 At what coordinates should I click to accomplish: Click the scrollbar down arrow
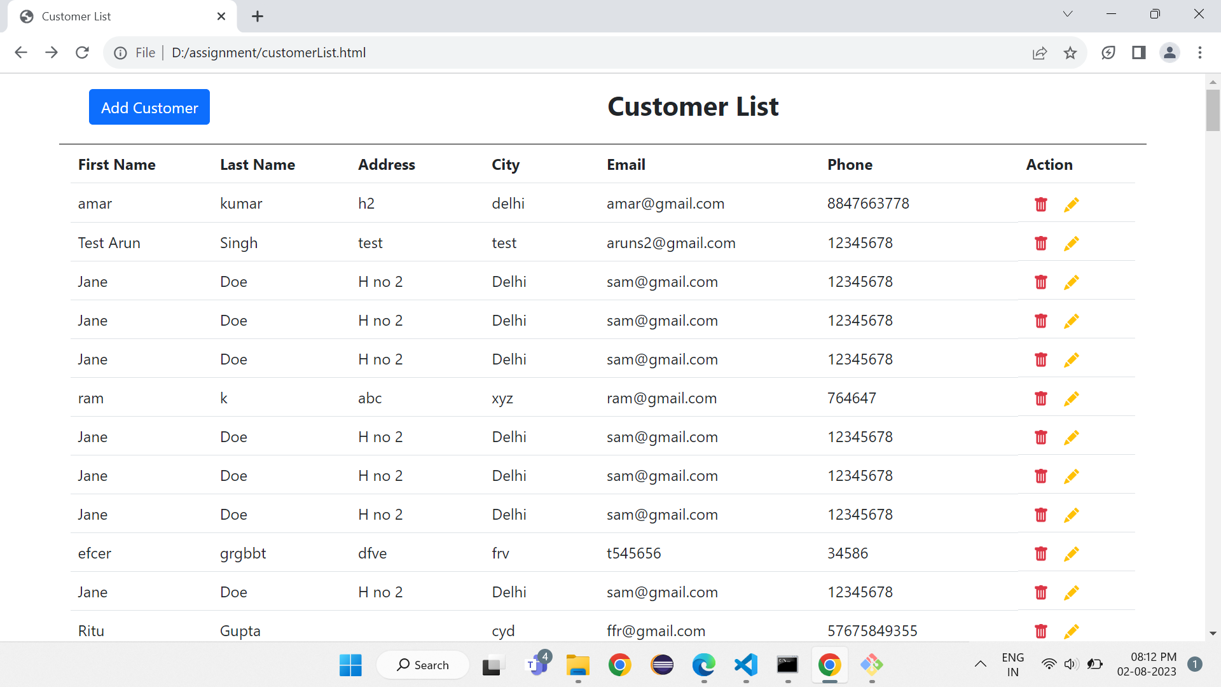click(1213, 634)
